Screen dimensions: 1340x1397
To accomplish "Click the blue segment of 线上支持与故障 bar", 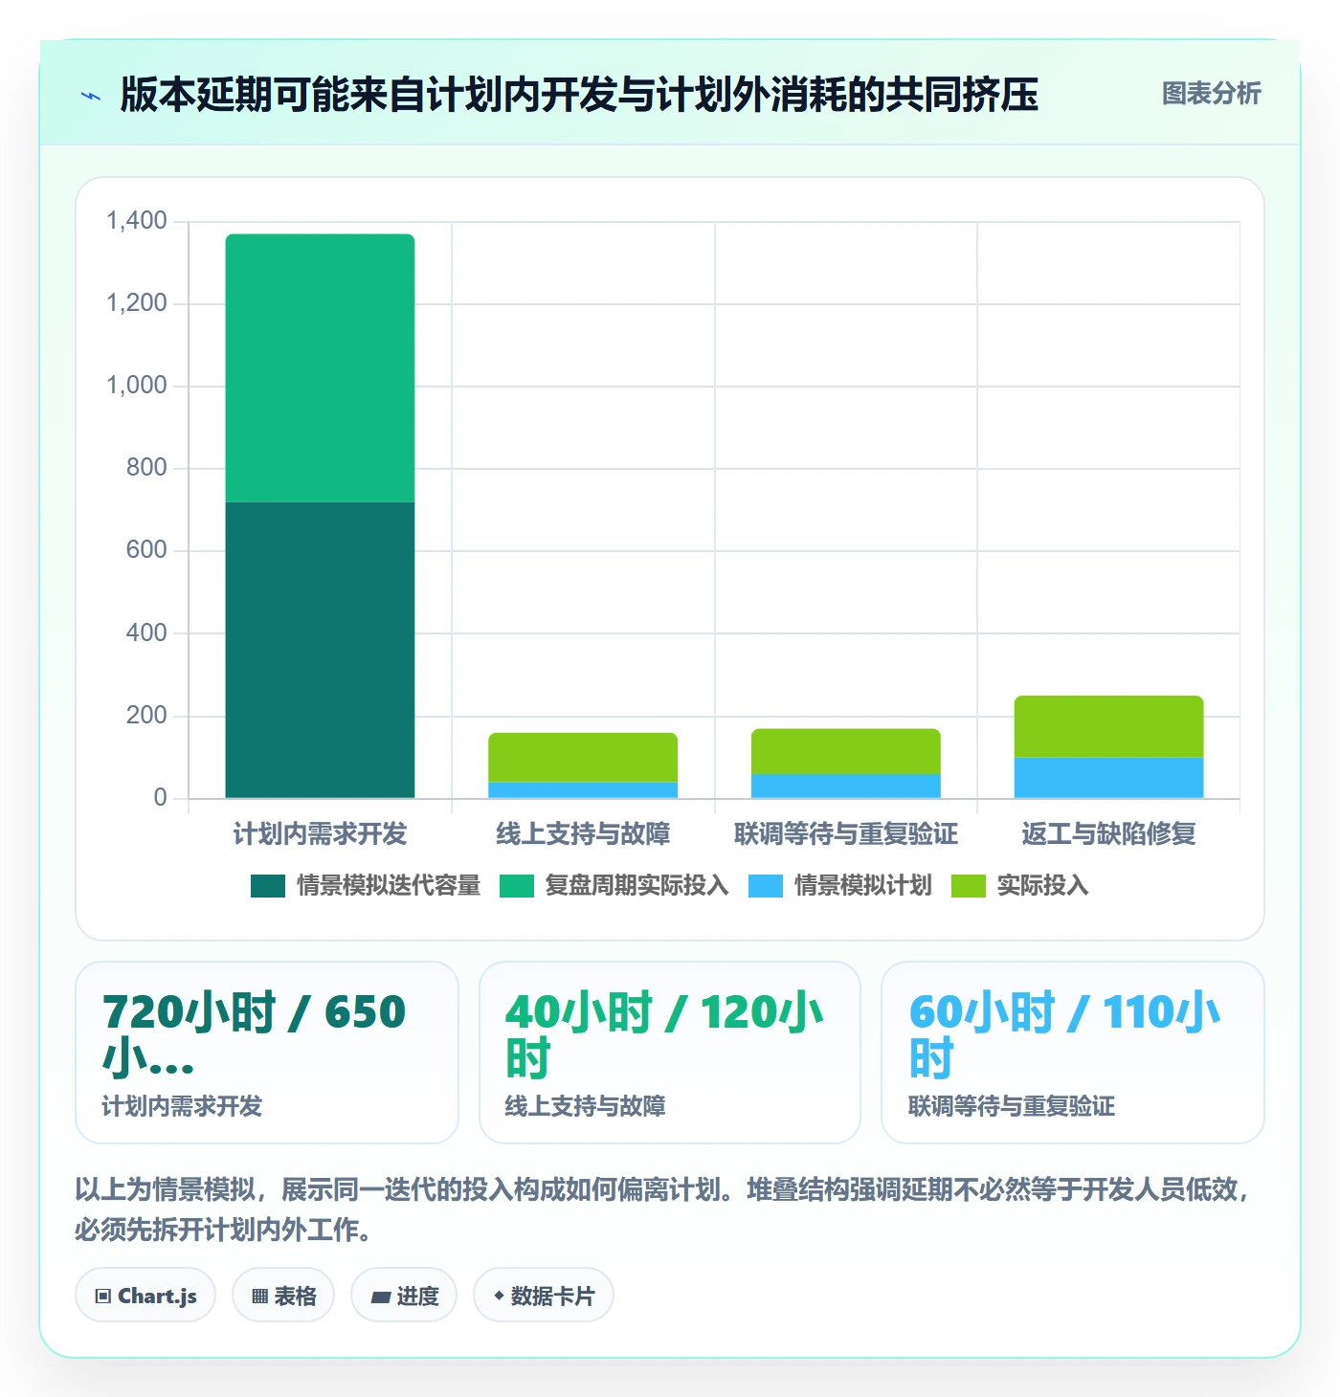I will [x=583, y=790].
